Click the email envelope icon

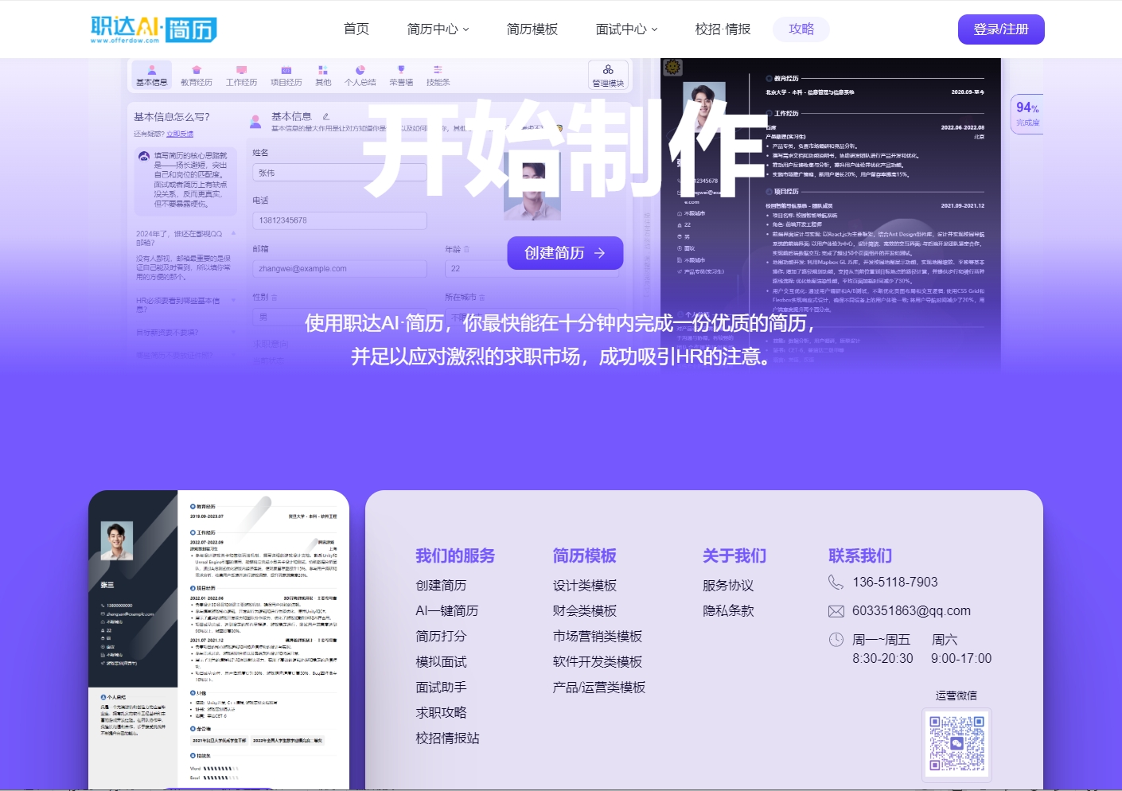(x=836, y=611)
